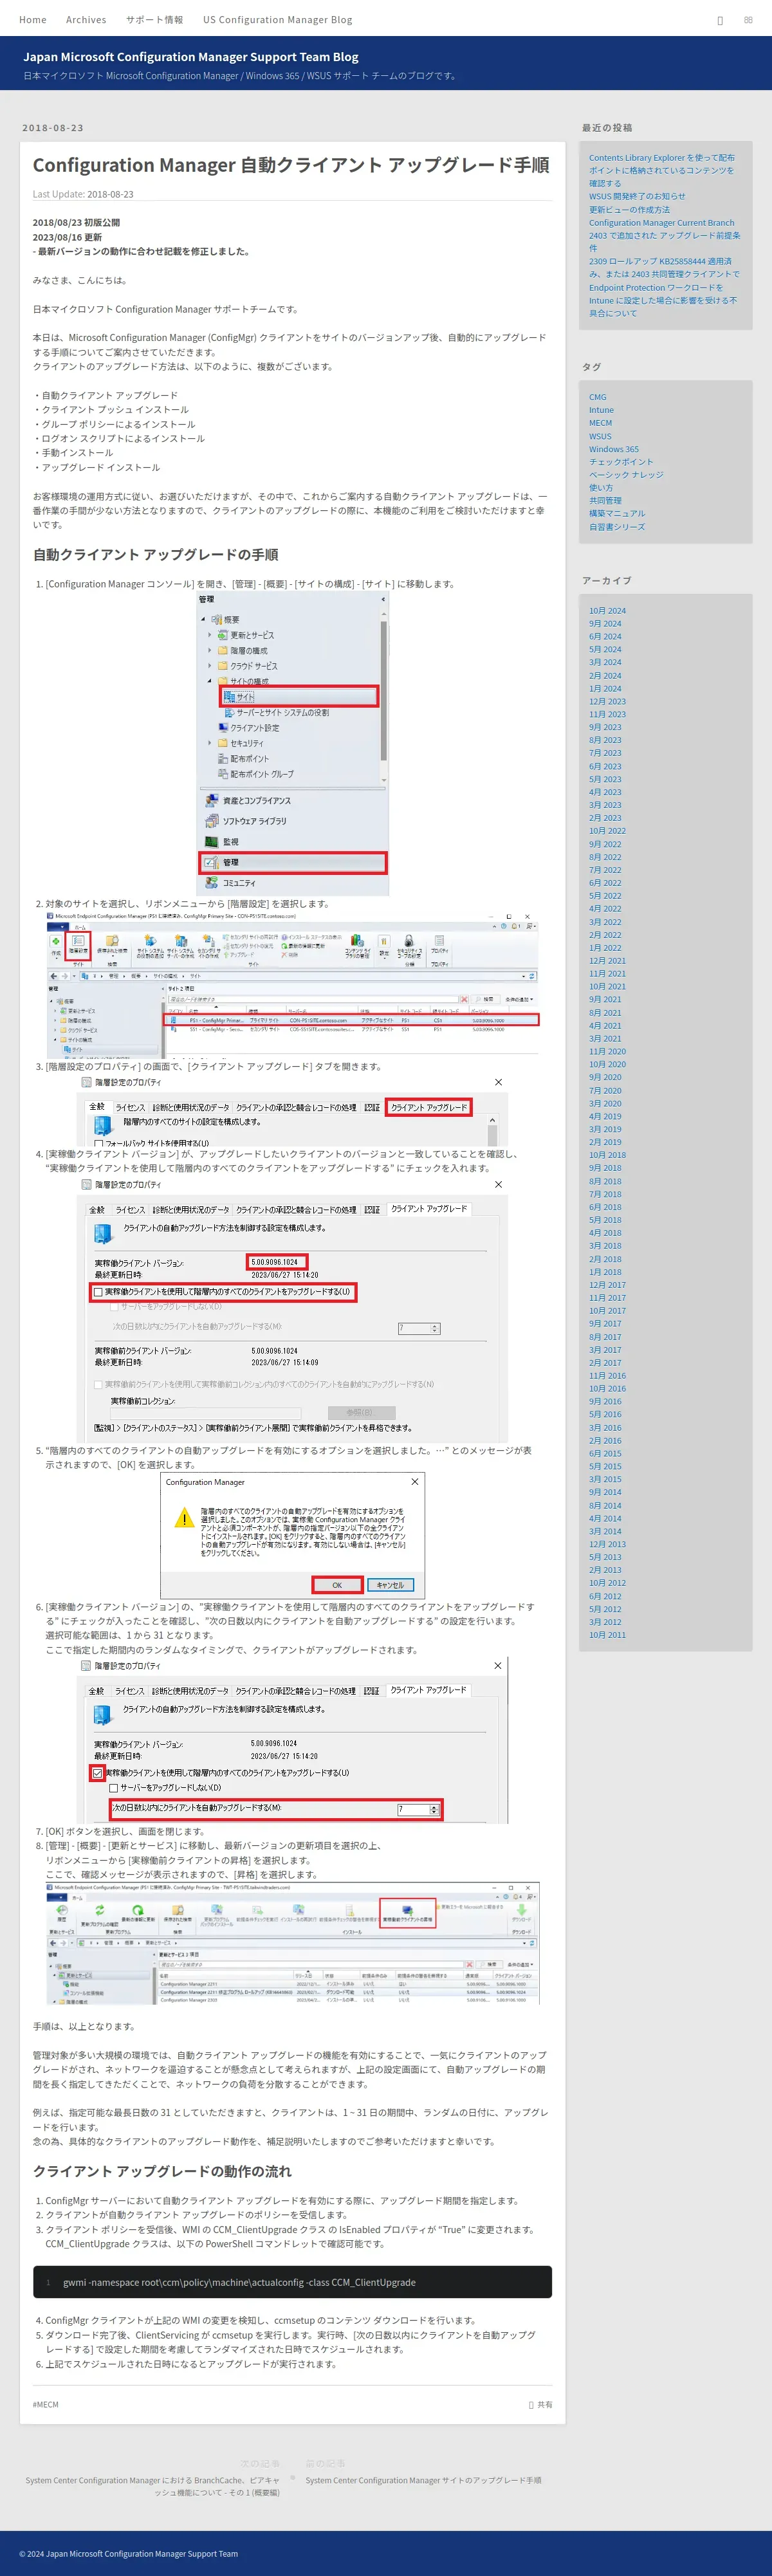
Task: Open the 1月 2024 archive
Action: tap(605, 689)
